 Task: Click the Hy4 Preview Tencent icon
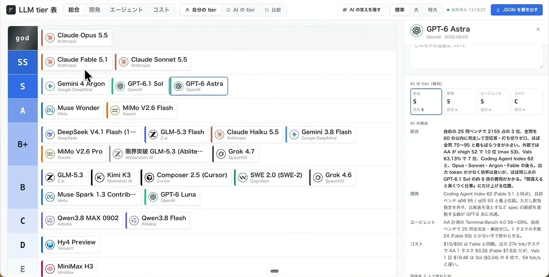[50, 245]
